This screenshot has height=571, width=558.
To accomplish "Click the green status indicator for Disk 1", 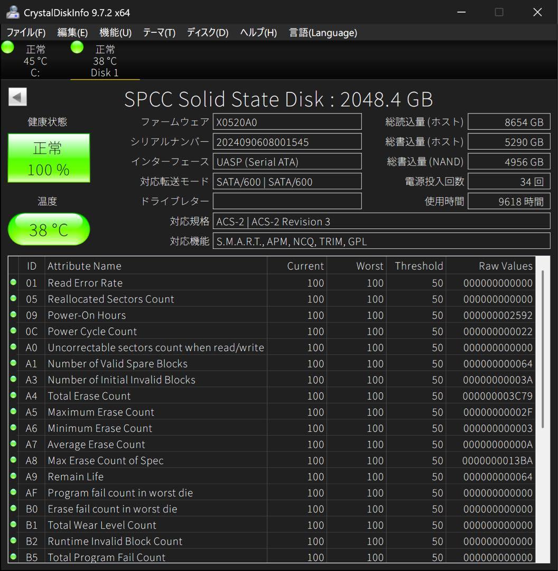I will click(x=77, y=47).
